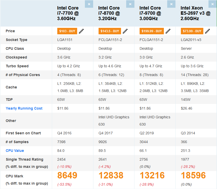Edit price pencil icon for Xeon E5-2697 v3
This screenshot has width=217, height=189.
pyautogui.click(x=207, y=31)
